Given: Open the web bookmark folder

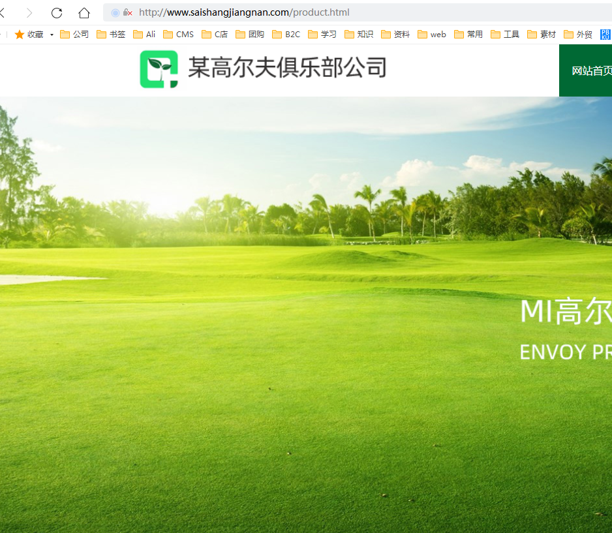Looking at the screenshot, I should 432,35.
